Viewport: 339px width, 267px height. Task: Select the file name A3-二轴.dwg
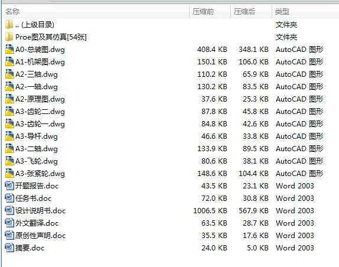click(x=37, y=149)
